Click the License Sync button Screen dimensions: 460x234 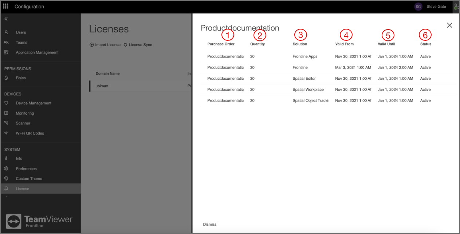(x=138, y=45)
